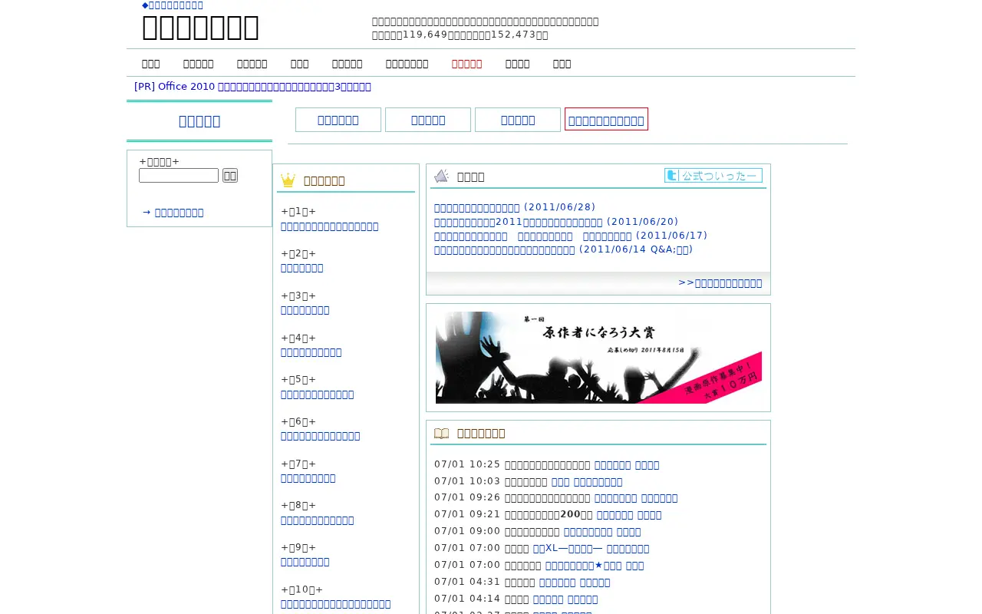Follow the '>>' link under the news list
Viewport: 982px width, 614px height.
point(720,283)
